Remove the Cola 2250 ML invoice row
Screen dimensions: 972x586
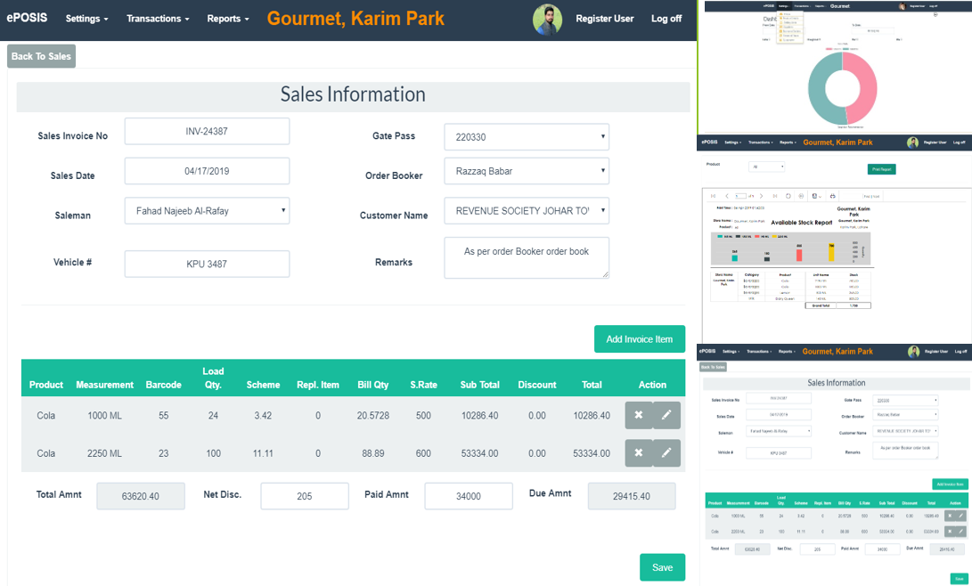coord(639,453)
